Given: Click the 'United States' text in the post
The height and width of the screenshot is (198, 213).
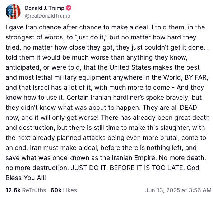Looking at the screenshot, I should pos(130,67).
